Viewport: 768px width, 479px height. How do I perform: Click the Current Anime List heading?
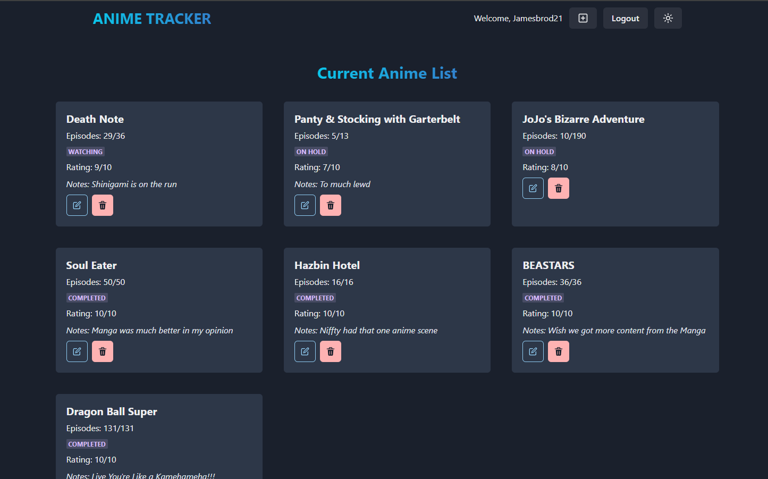tap(387, 73)
